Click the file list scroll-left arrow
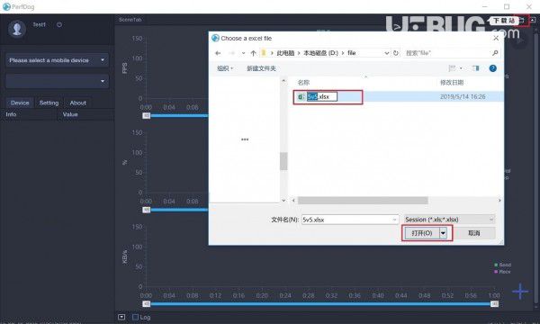 293,201
